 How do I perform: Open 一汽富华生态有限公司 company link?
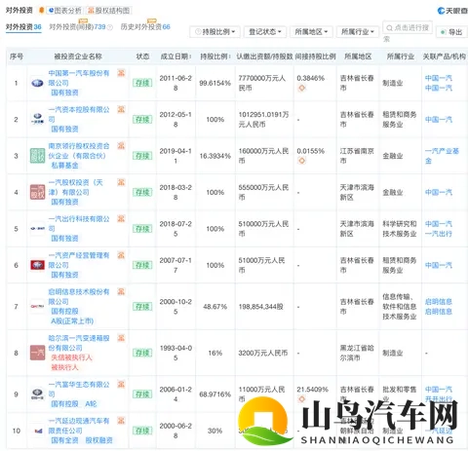[79, 390]
